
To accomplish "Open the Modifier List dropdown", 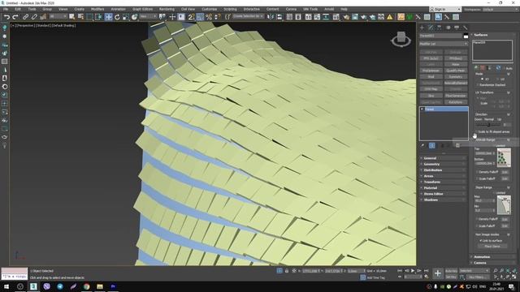I will point(444,44).
